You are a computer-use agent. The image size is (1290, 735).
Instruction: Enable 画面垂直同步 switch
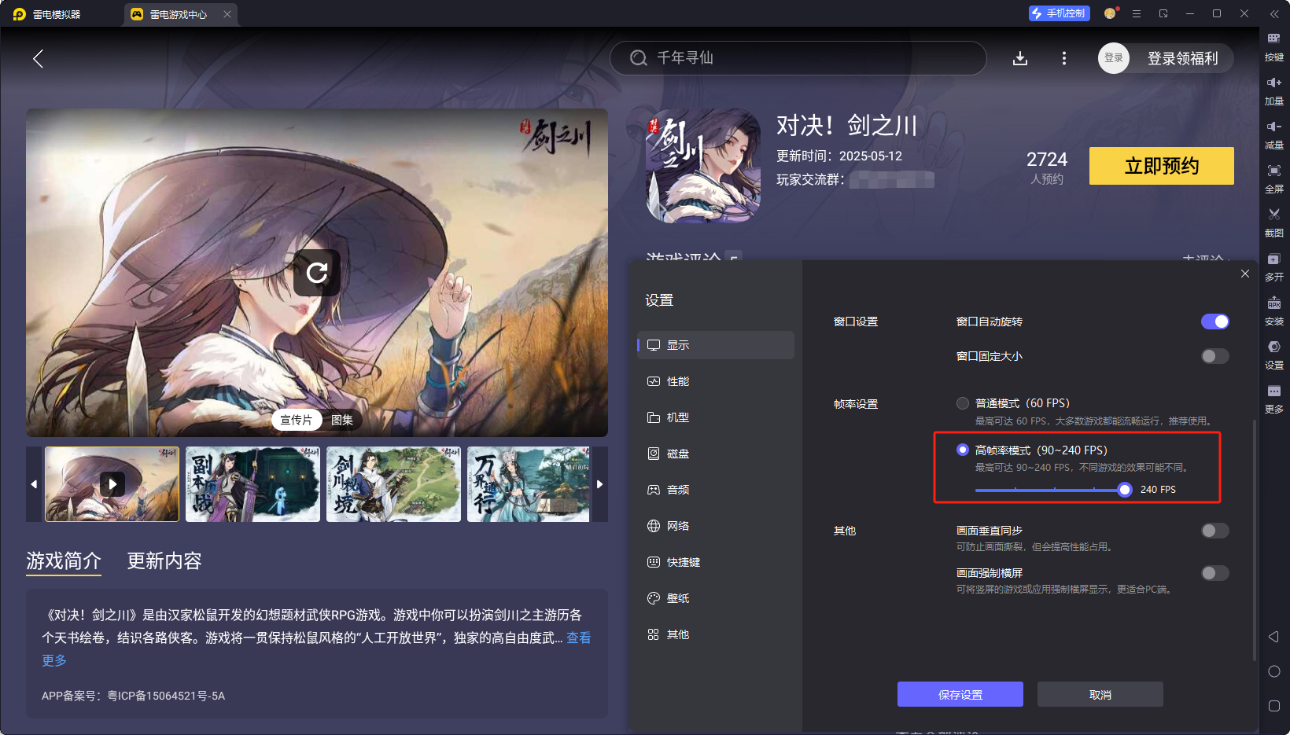[1214, 531]
